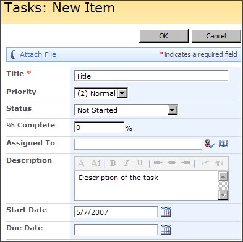Align description text to the right

click(x=185, y=163)
